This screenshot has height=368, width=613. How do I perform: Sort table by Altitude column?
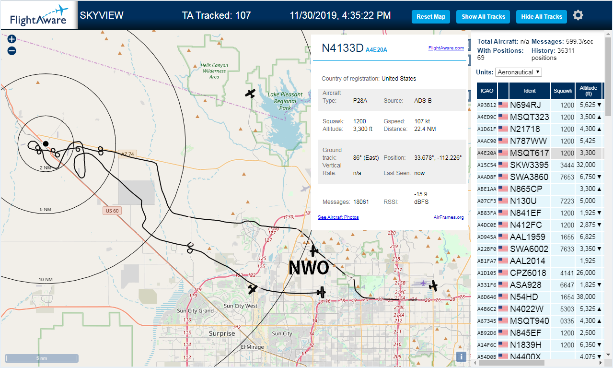coord(589,90)
